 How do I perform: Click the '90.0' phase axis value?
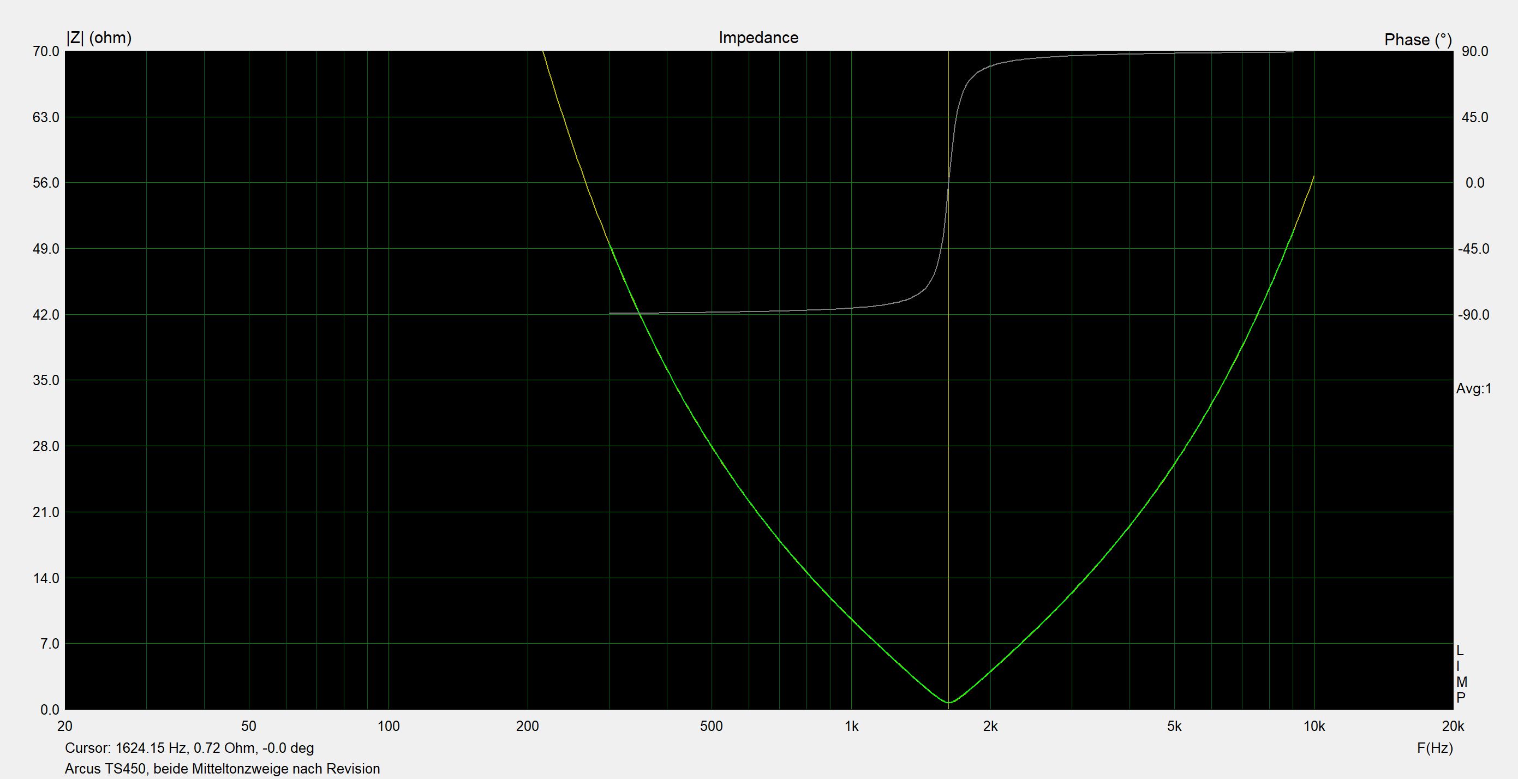(1475, 51)
